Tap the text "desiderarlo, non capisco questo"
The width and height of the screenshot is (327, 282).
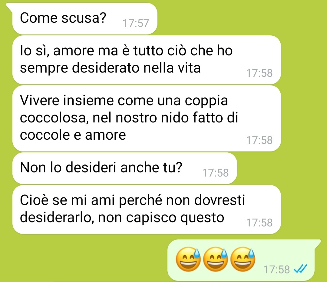tap(122, 218)
